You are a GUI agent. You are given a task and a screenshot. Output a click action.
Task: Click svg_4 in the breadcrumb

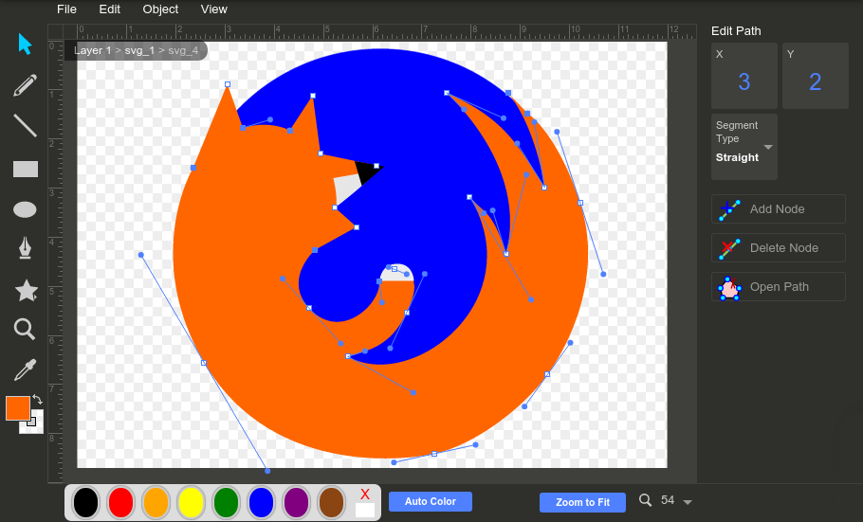183,50
